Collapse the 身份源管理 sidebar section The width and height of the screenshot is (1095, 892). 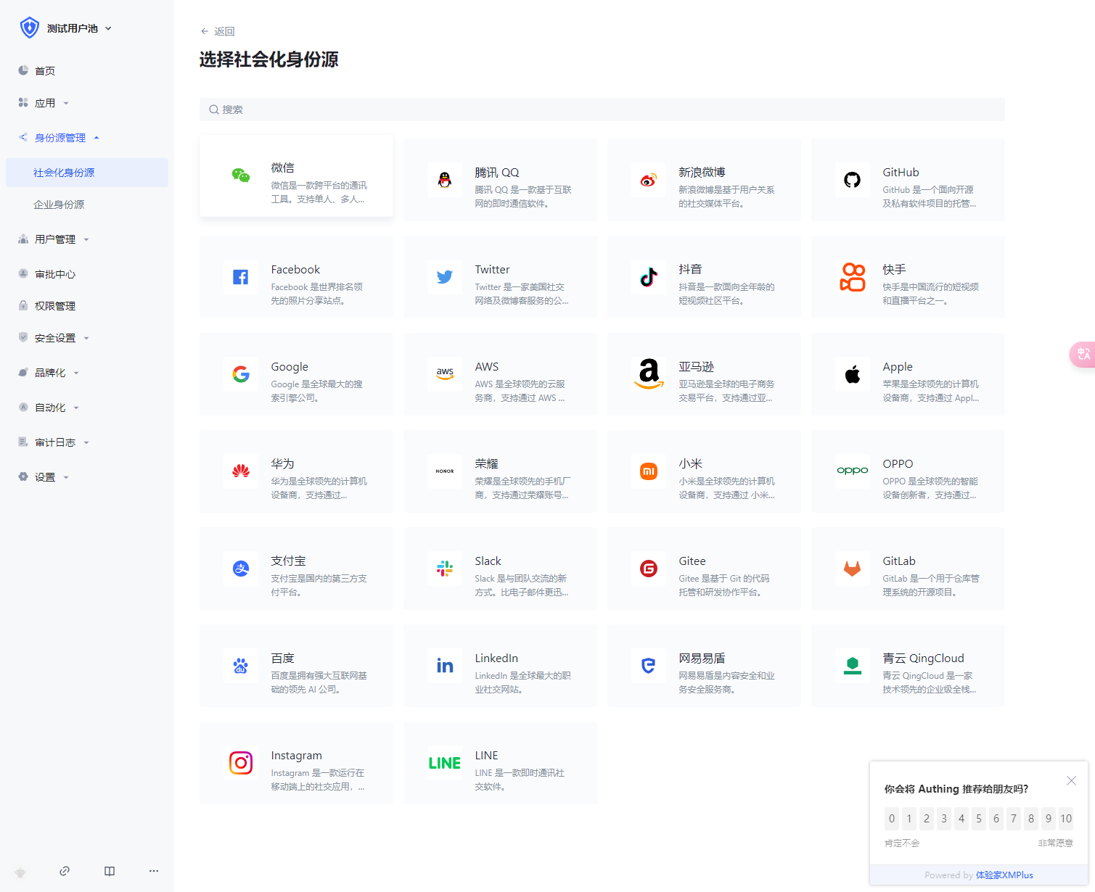coord(60,138)
